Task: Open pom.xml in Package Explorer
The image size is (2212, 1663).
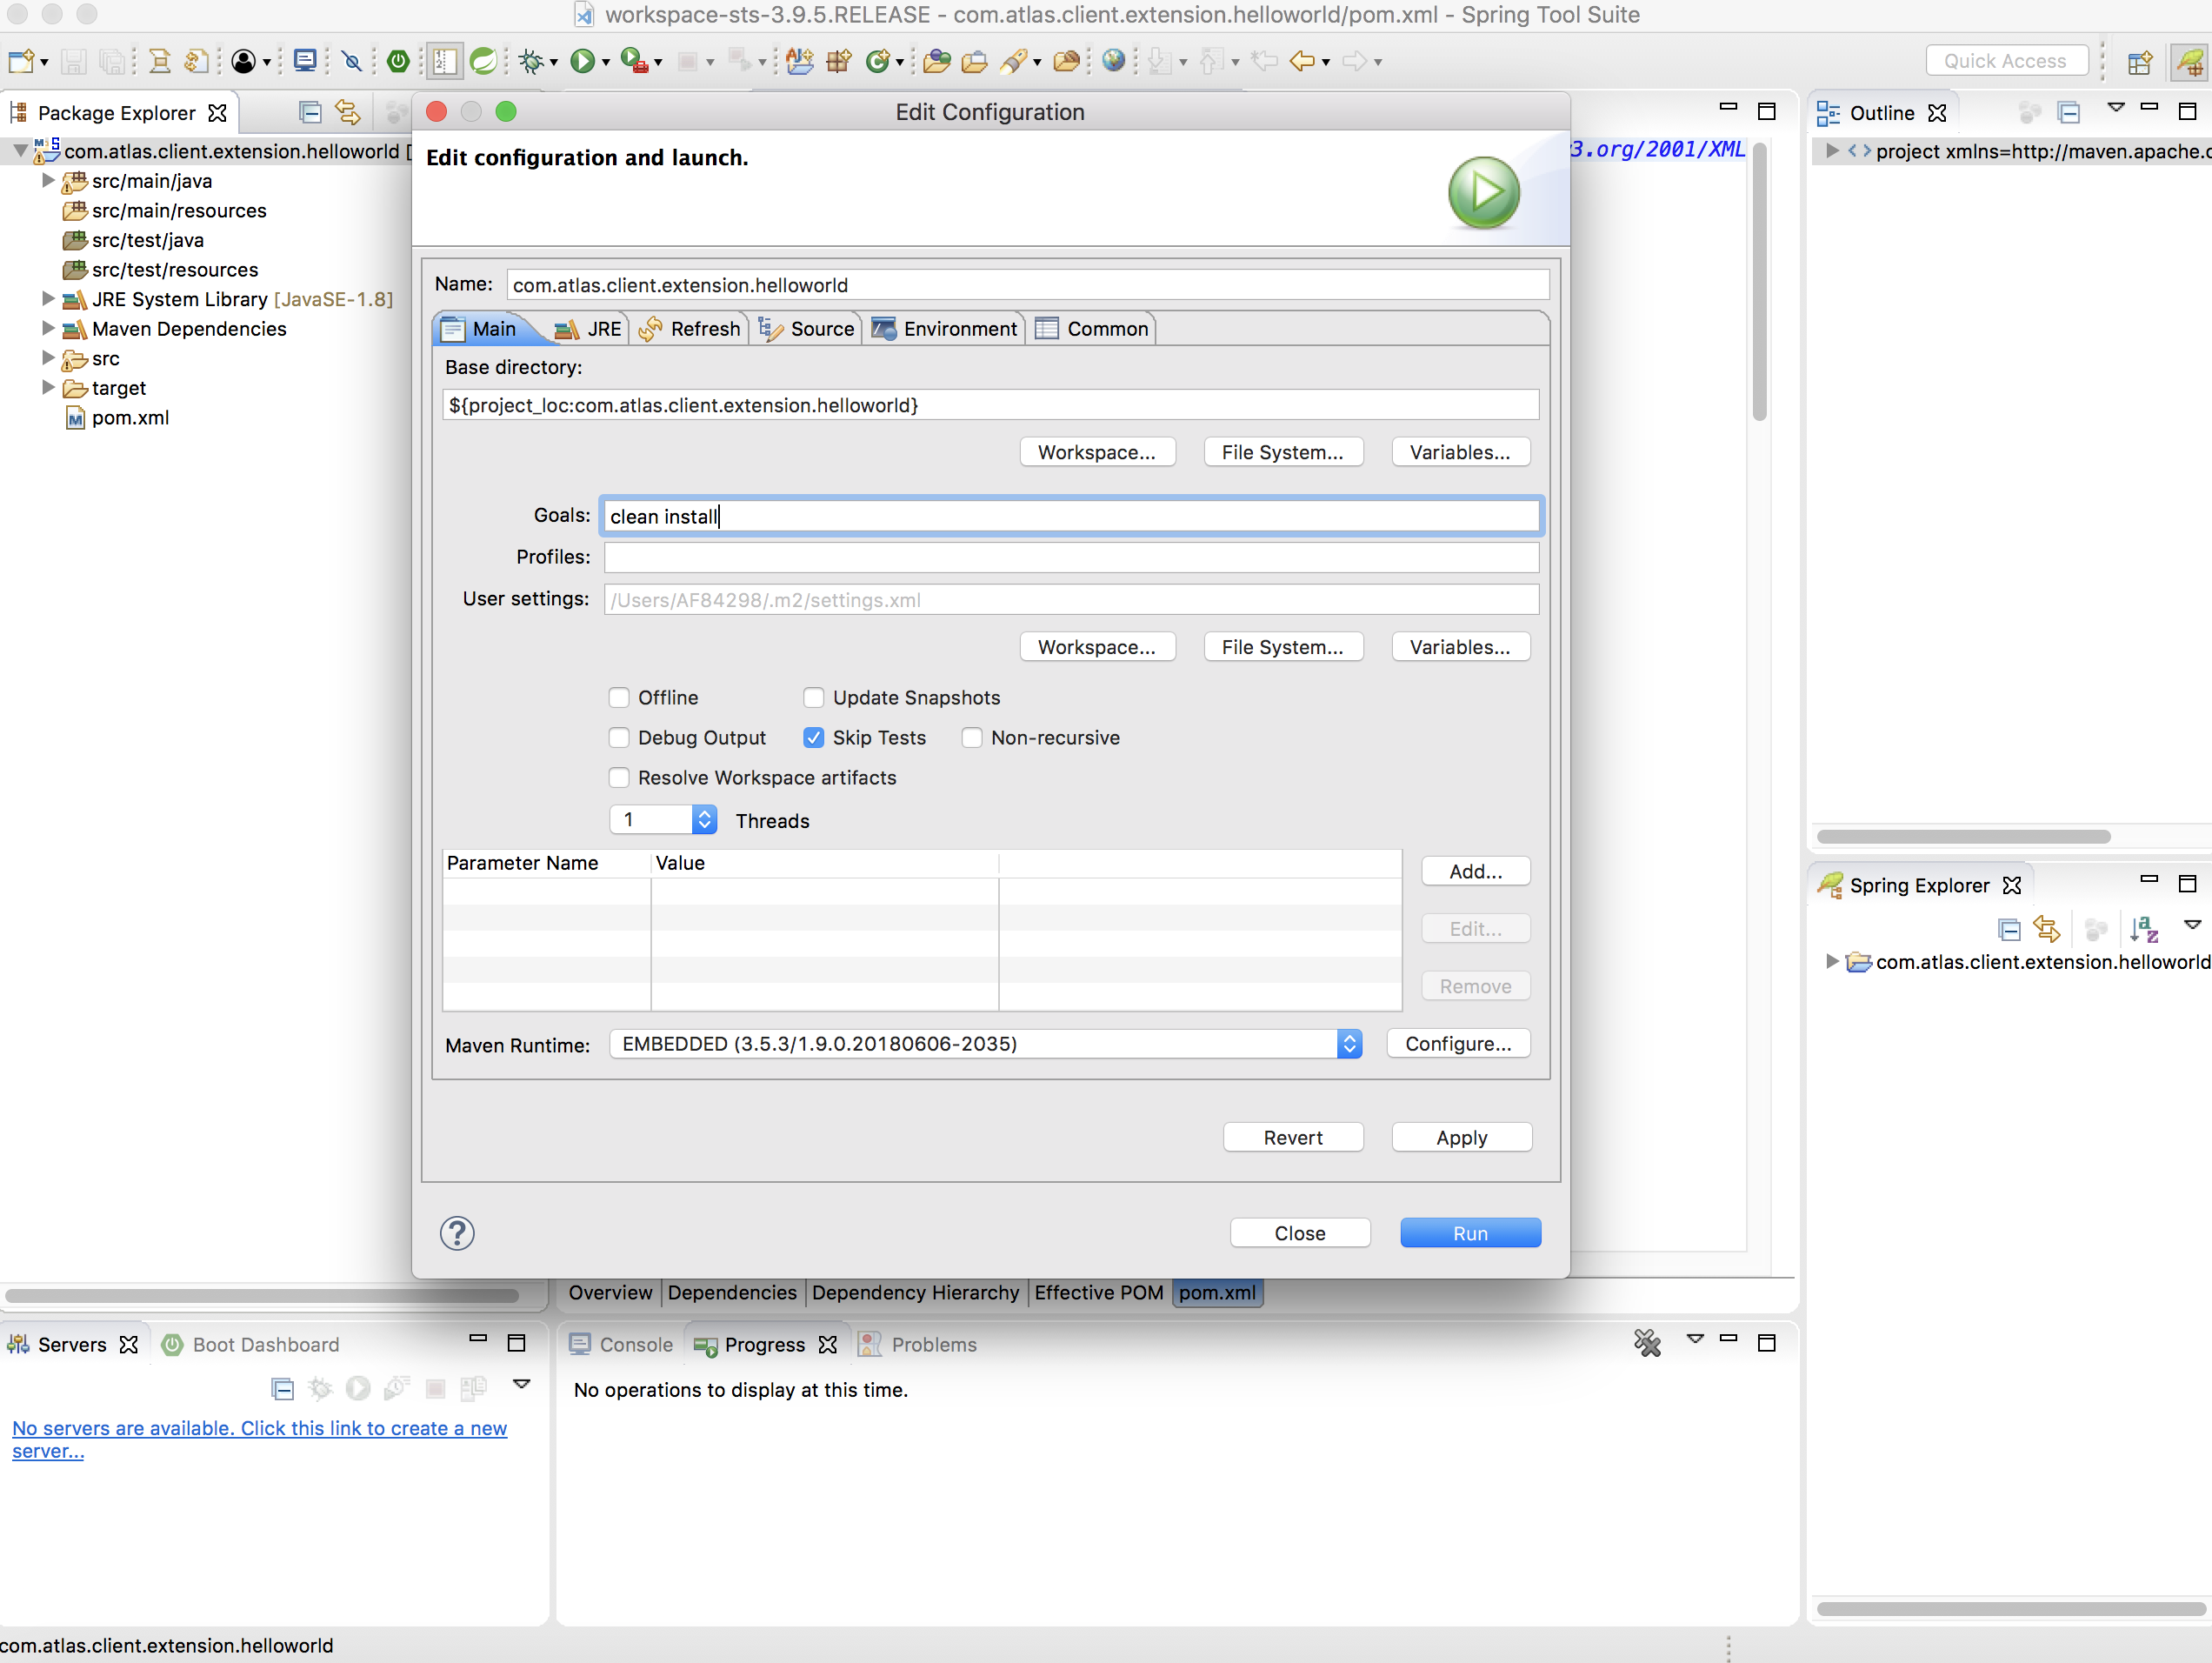Action: point(130,418)
